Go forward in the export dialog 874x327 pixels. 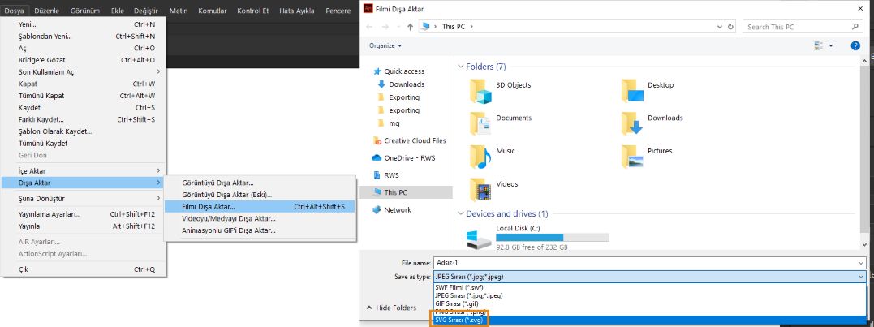tap(385, 27)
